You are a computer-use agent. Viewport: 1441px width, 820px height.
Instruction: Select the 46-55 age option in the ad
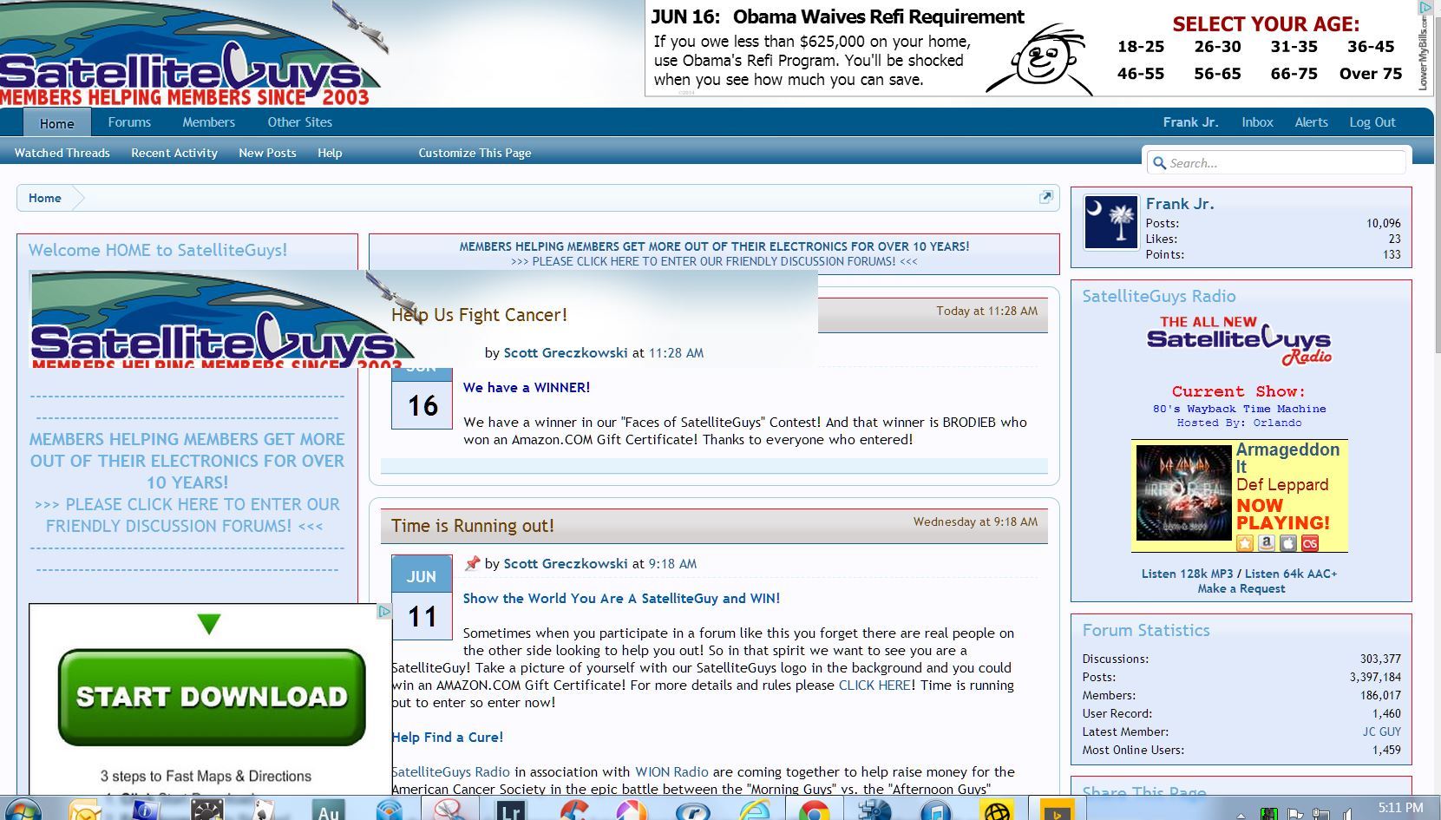(x=1141, y=74)
